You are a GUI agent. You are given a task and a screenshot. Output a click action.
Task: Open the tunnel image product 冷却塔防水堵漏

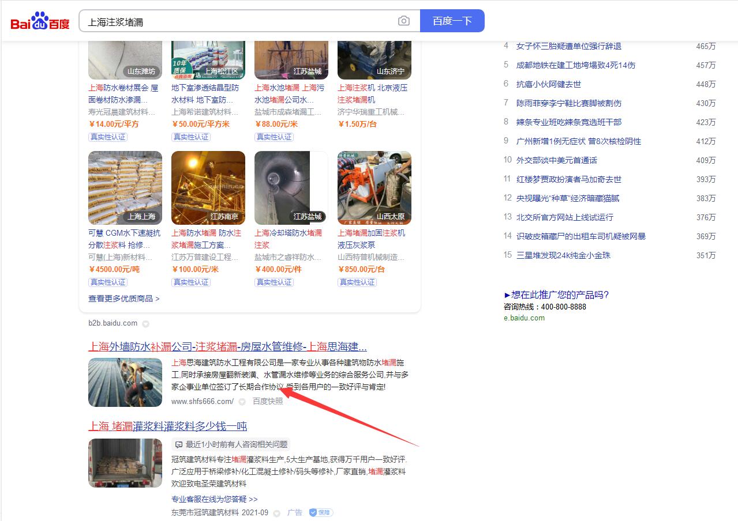(x=291, y=188)
